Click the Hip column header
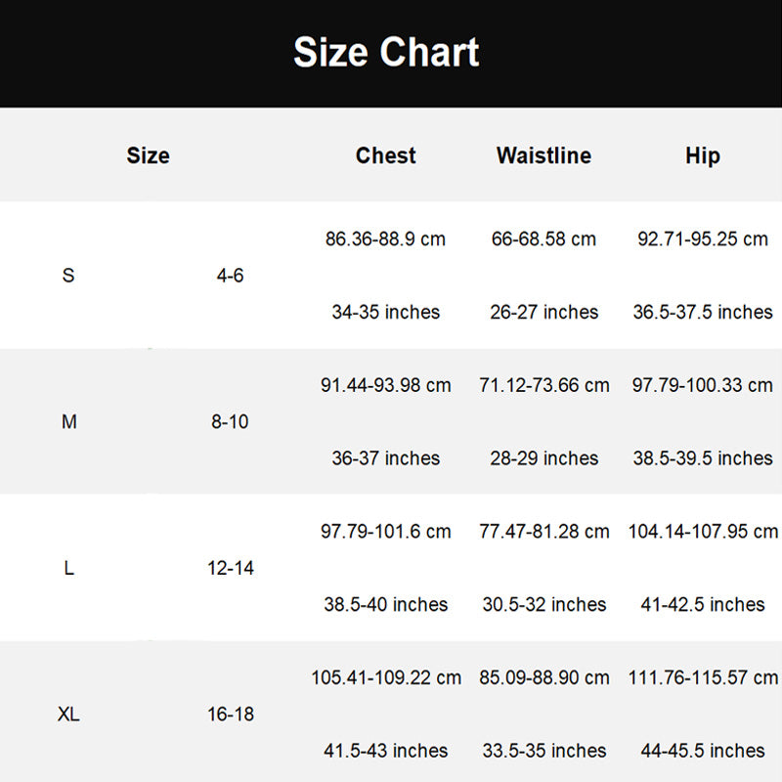782x782 pixels. tap(702, 155)
